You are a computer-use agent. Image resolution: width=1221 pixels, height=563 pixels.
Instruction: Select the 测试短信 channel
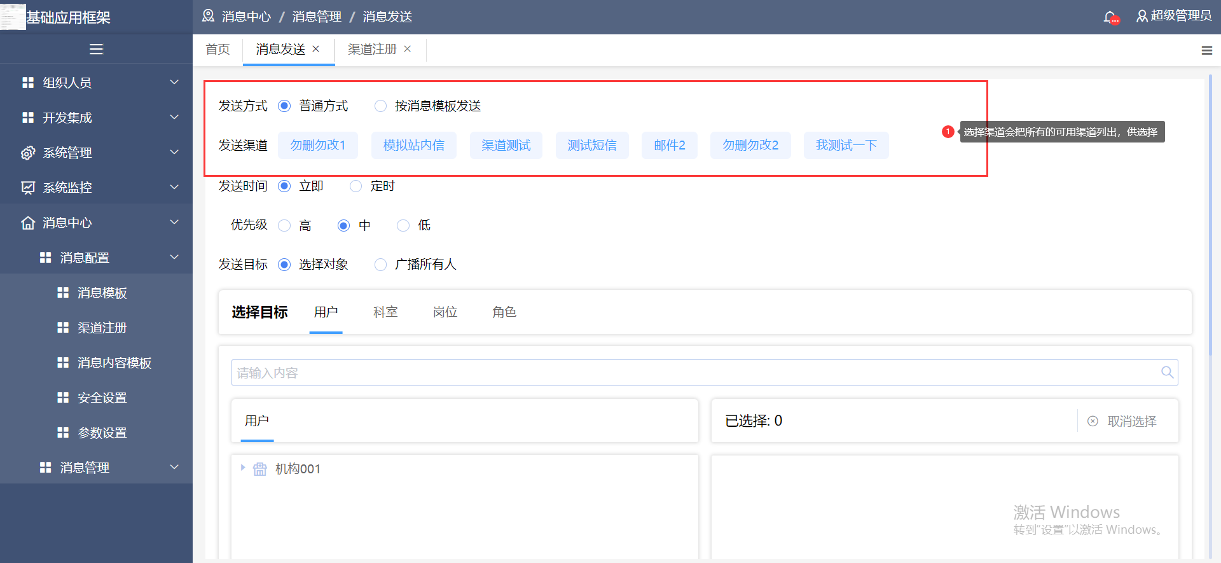(592, 145)
